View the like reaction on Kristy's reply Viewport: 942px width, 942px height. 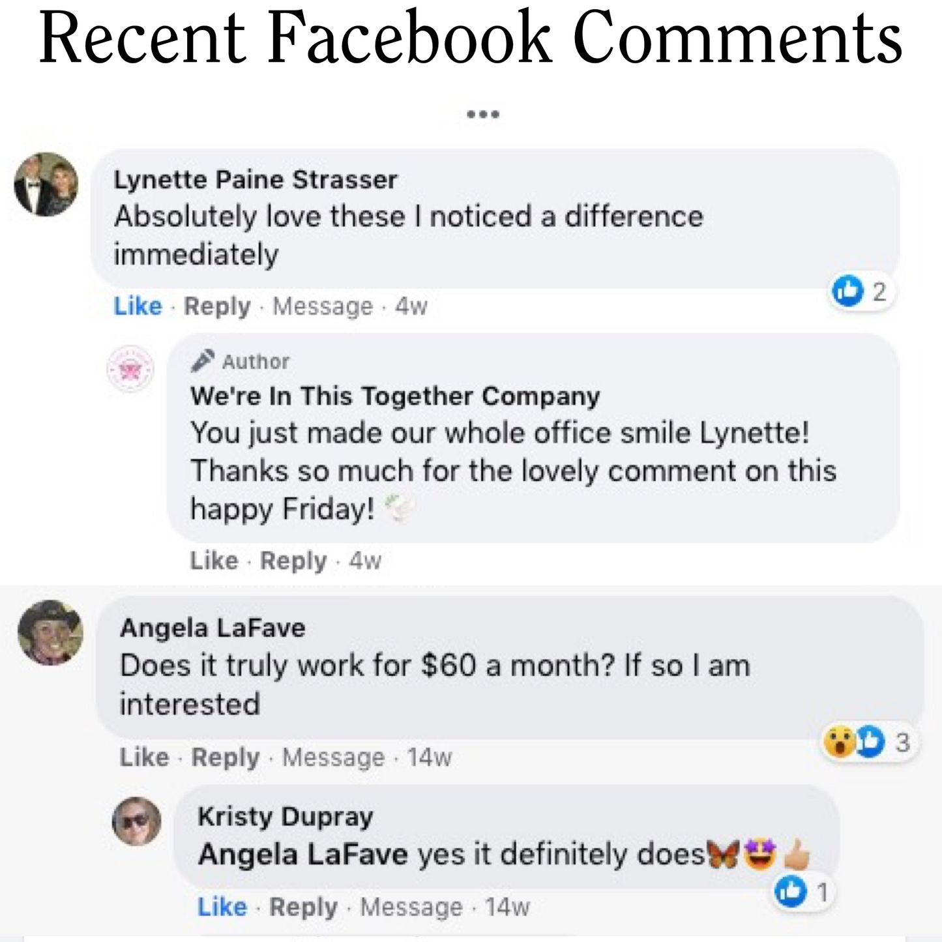(x=802, y=892)
